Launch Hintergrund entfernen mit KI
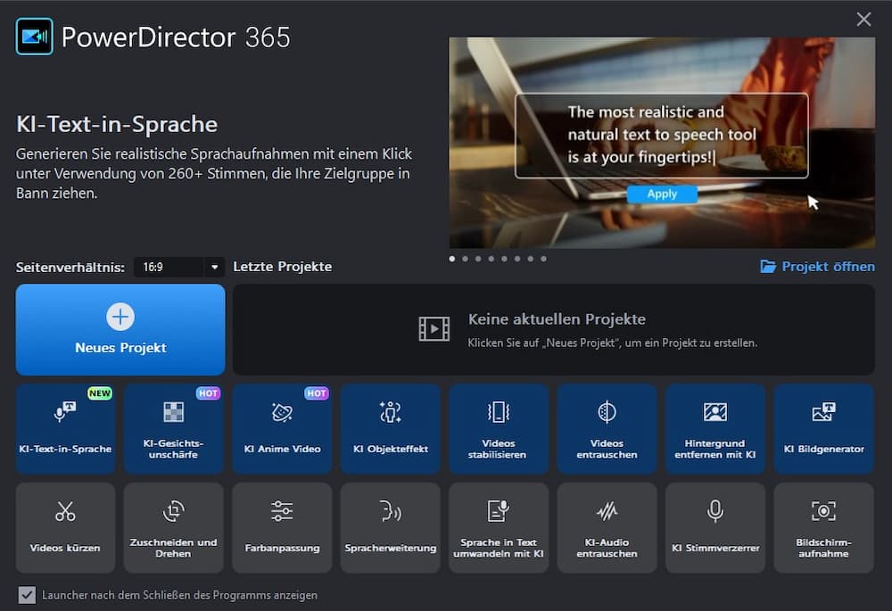 coord(715,428)
